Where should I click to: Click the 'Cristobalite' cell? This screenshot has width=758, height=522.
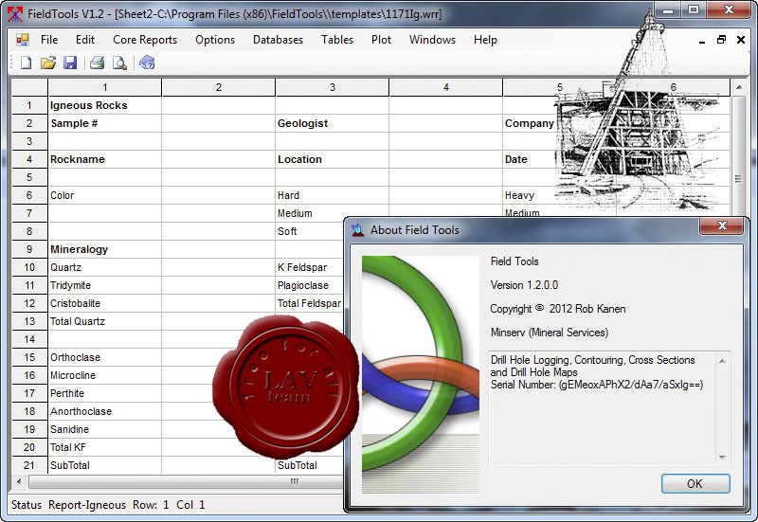105,303
